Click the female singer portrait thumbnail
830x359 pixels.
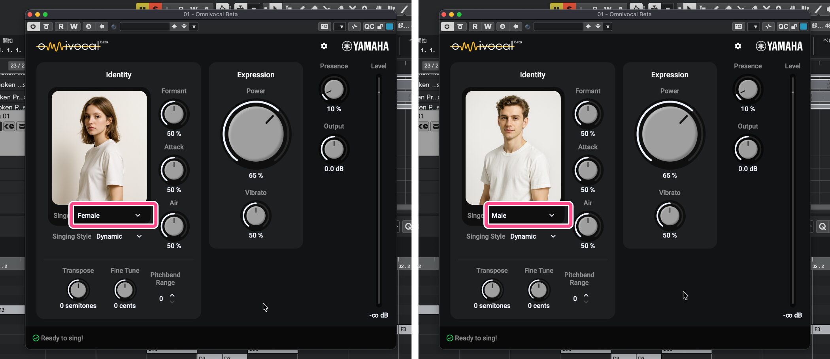pyautogui.click(x=99, y=146)
